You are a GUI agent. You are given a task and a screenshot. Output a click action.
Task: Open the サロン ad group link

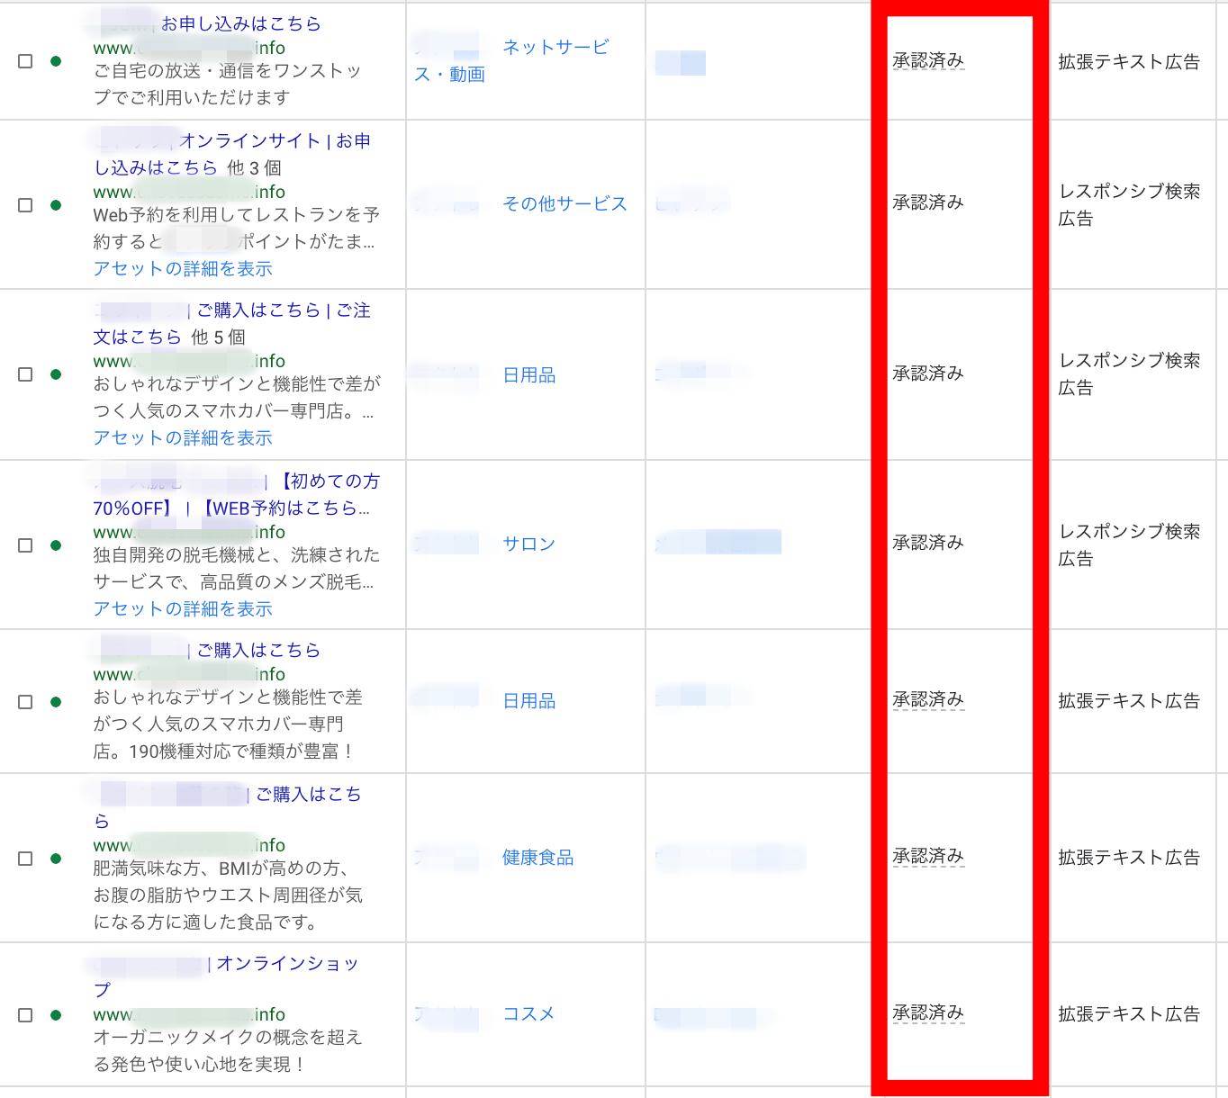tap(528, 544)
